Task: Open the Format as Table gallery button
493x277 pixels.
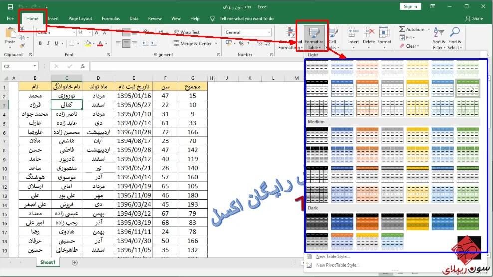Action: coord(314,37)
